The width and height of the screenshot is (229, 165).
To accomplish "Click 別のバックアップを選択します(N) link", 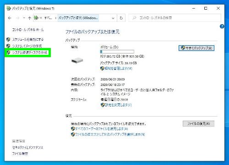I will (x=110, y=134).
